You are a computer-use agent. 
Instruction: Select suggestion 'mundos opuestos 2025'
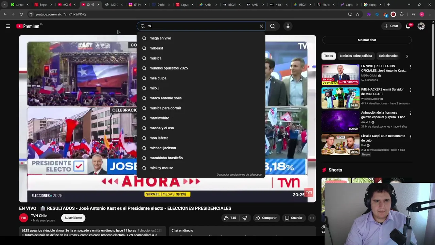pyautogui.click(x=201, y=68)
